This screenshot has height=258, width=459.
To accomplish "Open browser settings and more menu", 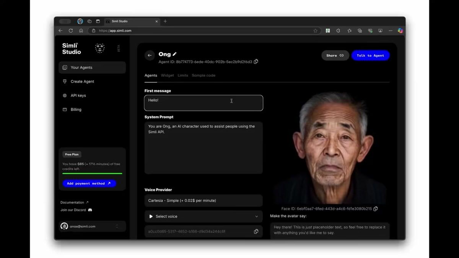I will click(x=391, y=31).
